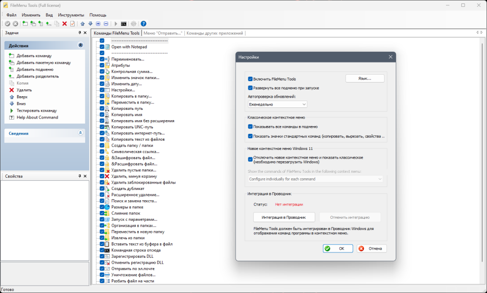
Task: Click the Collapse all minus toolbar icon
Action: pyautogui.click(x=106, y=23)
